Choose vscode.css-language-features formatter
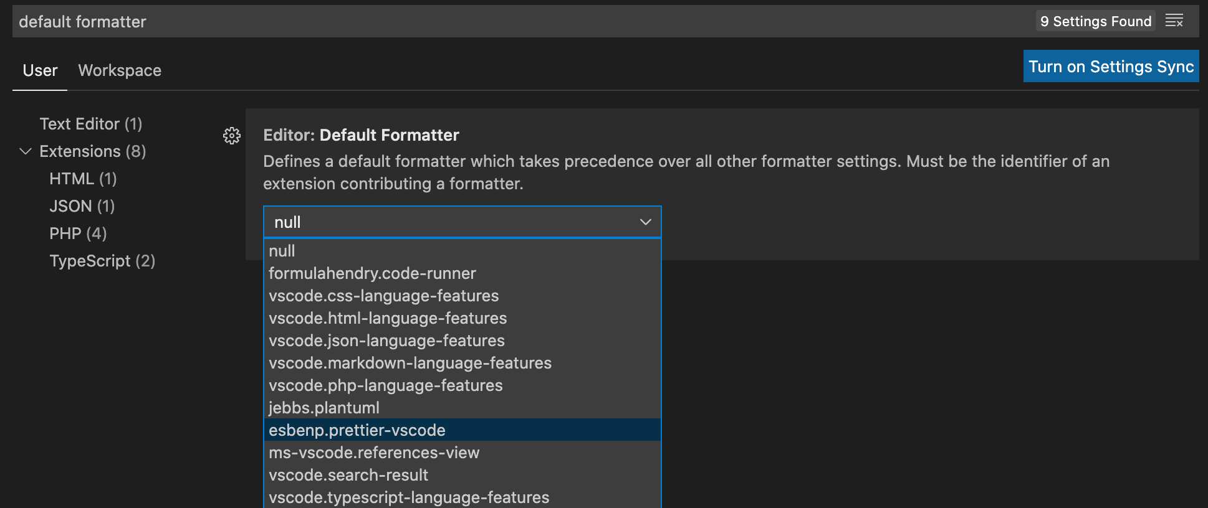 pyautogui.click(x=462, y=296)
